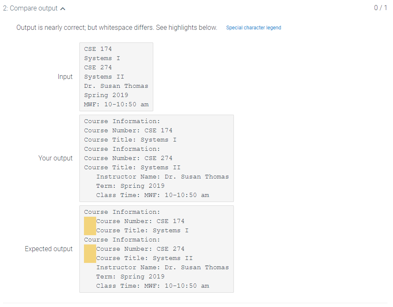
Task: Click the Input label
Action: [65, 76]
